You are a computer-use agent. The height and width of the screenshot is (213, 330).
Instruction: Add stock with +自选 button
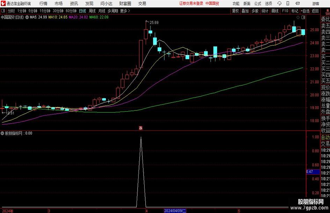click(305, 11)
